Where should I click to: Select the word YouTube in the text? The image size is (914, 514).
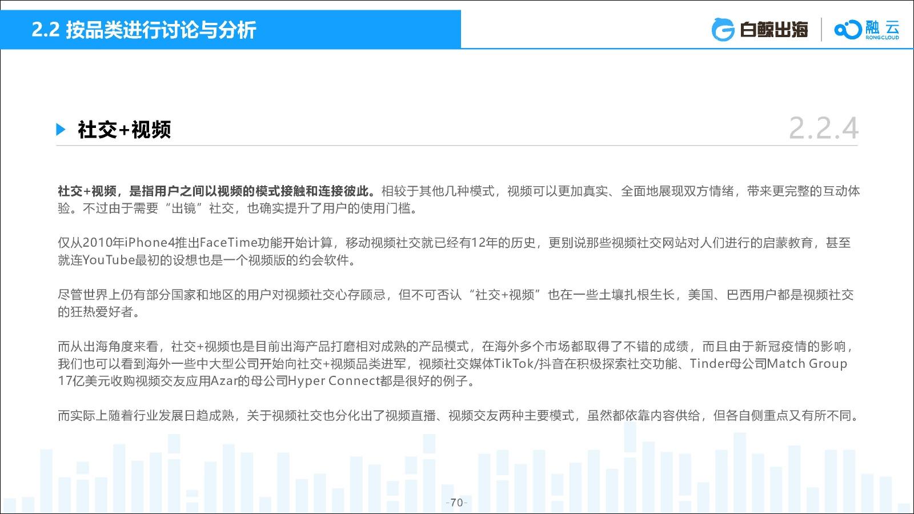coord(109,260)
